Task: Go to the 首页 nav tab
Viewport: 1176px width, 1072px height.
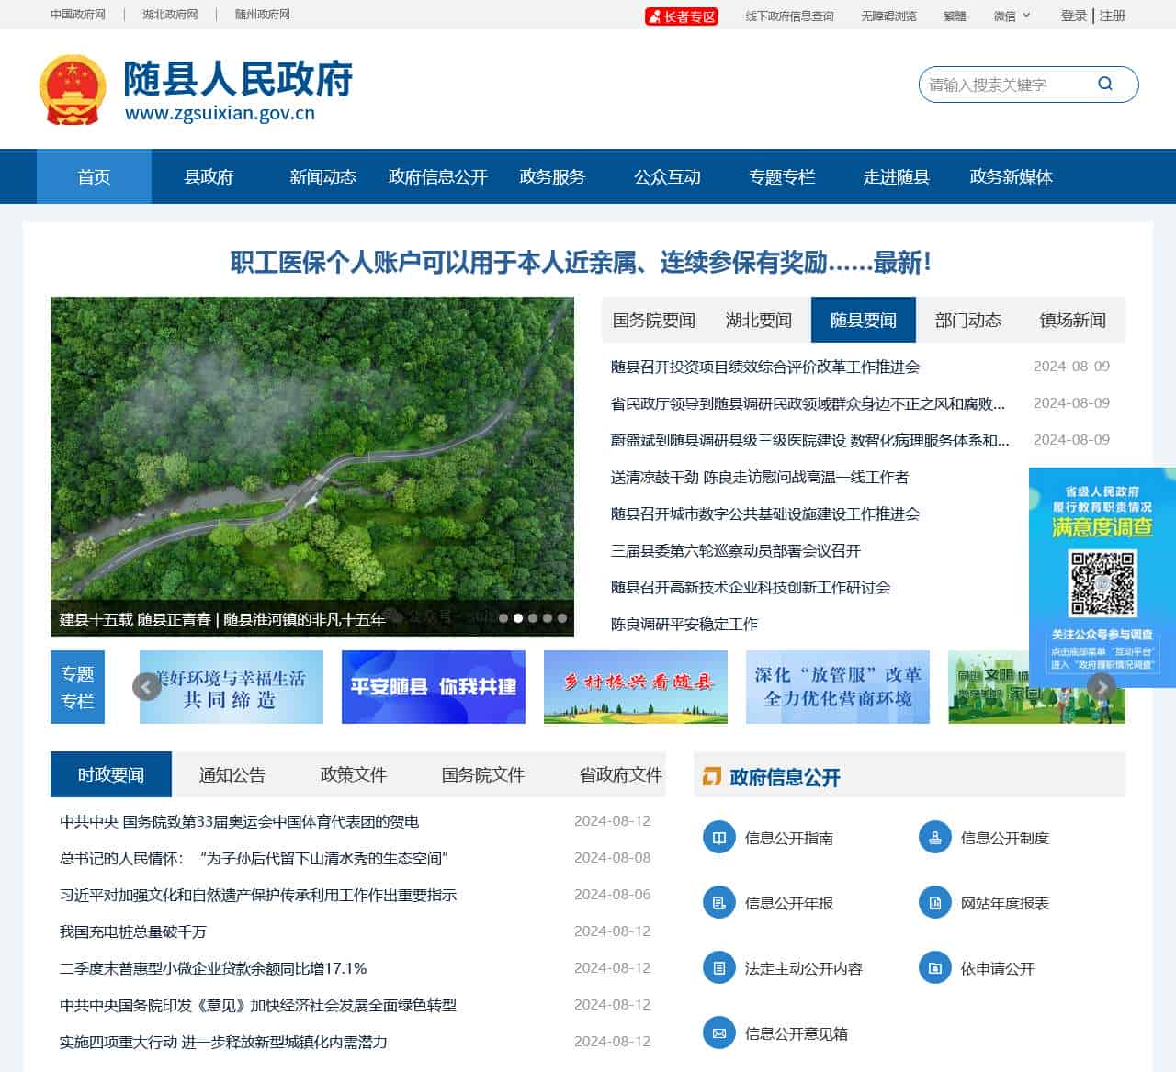Action: click(x=94, y=176)
